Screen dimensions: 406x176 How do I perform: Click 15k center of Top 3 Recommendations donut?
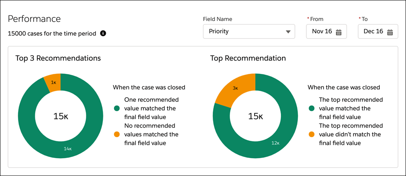[60, 116]
